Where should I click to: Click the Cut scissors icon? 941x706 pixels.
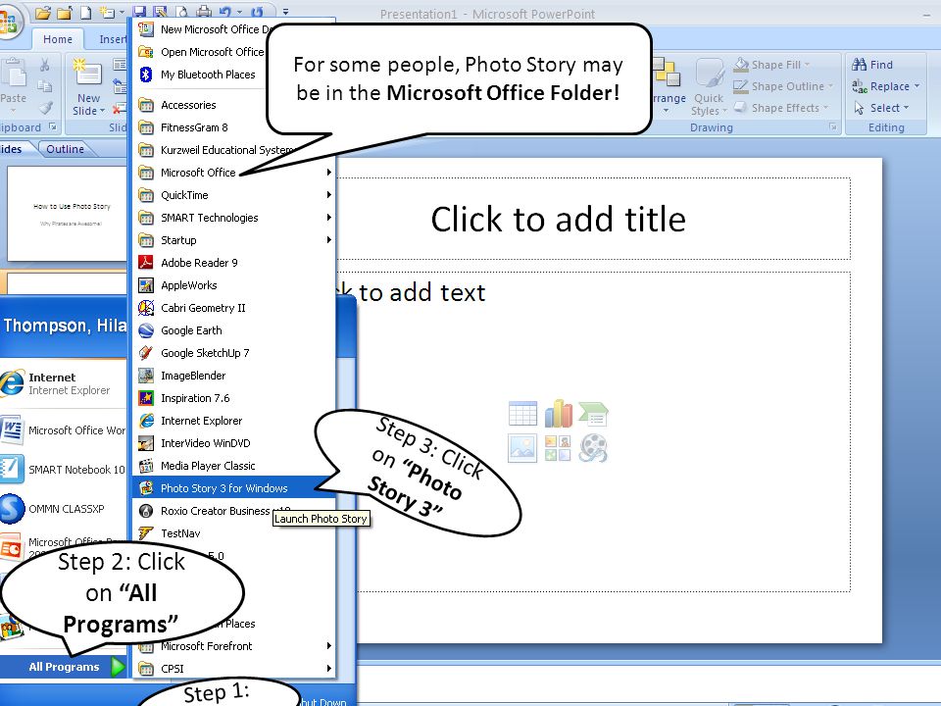[x=44, y=65]
